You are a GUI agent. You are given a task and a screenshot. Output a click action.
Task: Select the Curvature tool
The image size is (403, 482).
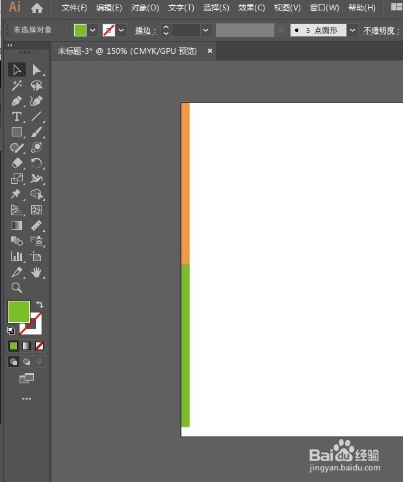pos(36,101)
